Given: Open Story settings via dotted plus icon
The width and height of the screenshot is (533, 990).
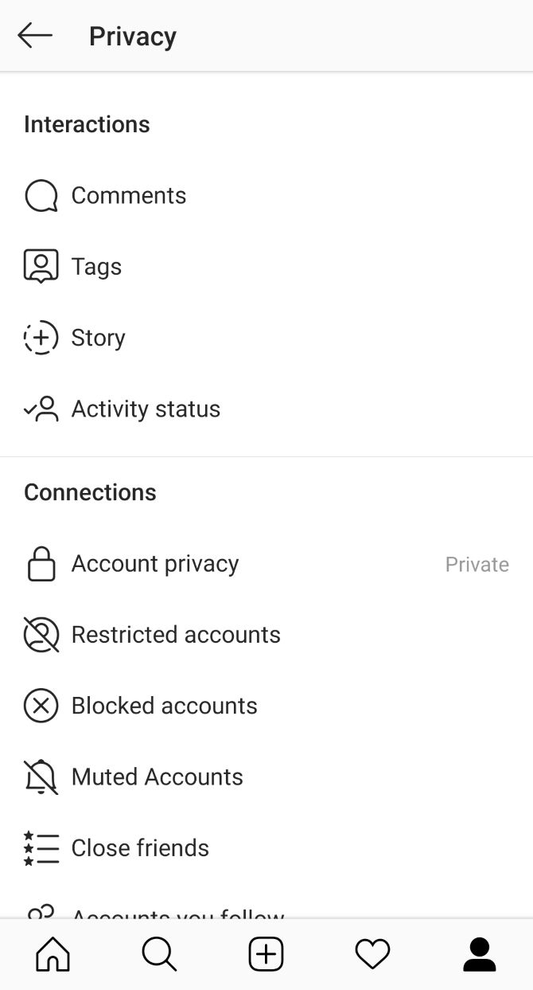Looking at the screenshot, I should click(41, 337).
